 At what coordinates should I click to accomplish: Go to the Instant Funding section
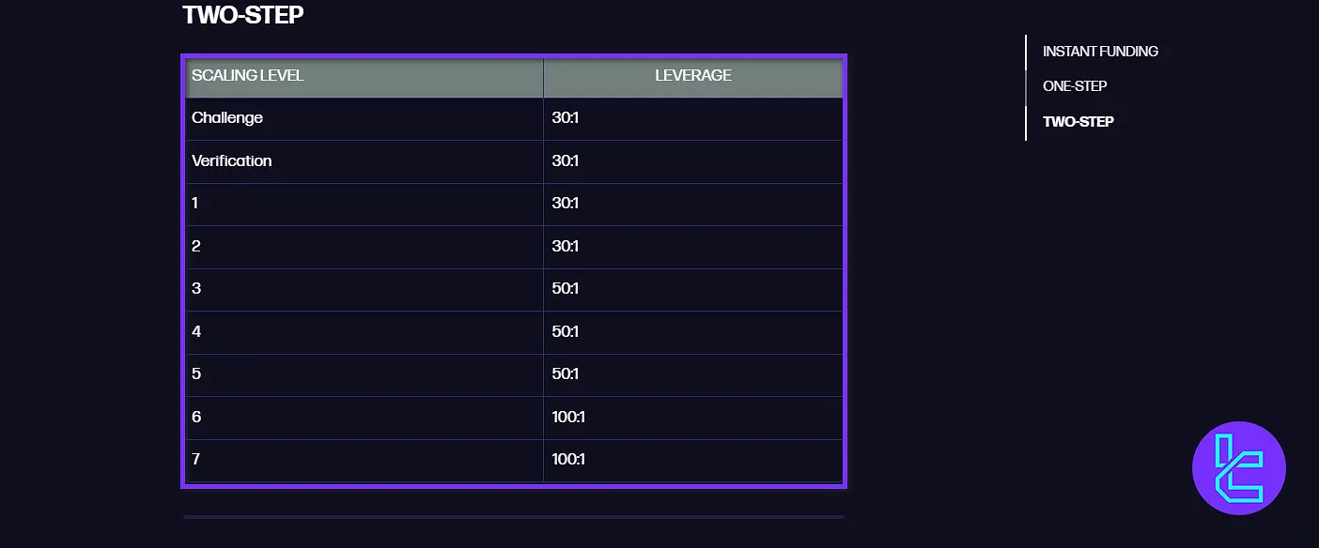[x=1100, y=52]
